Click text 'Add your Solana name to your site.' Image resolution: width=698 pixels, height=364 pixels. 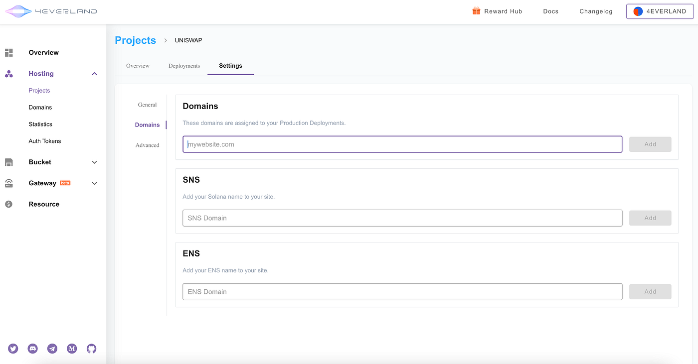(x=228, y=197)
